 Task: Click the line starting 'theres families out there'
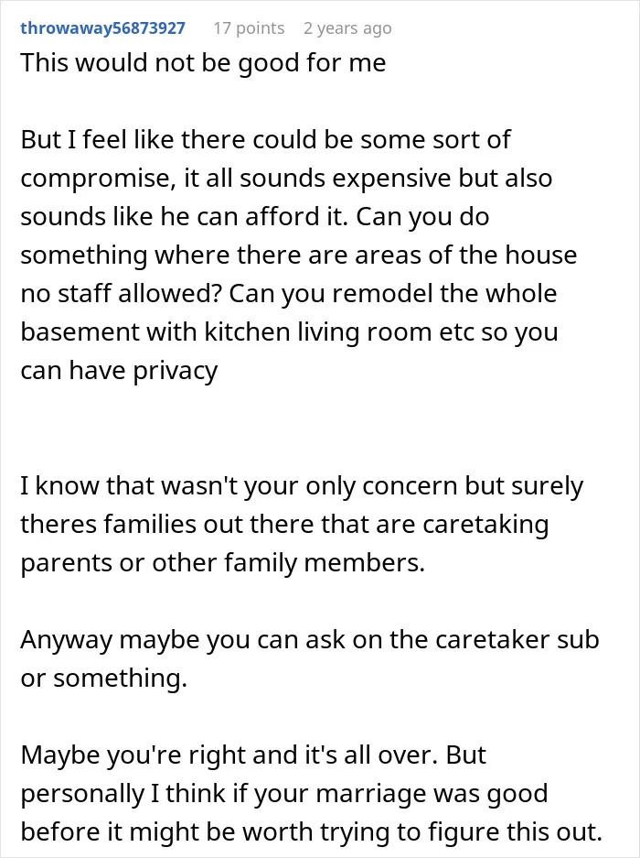pyautogui.click(x=284, y=525)
